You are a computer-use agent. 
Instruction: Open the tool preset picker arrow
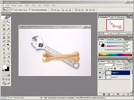(x=9, y=10)
